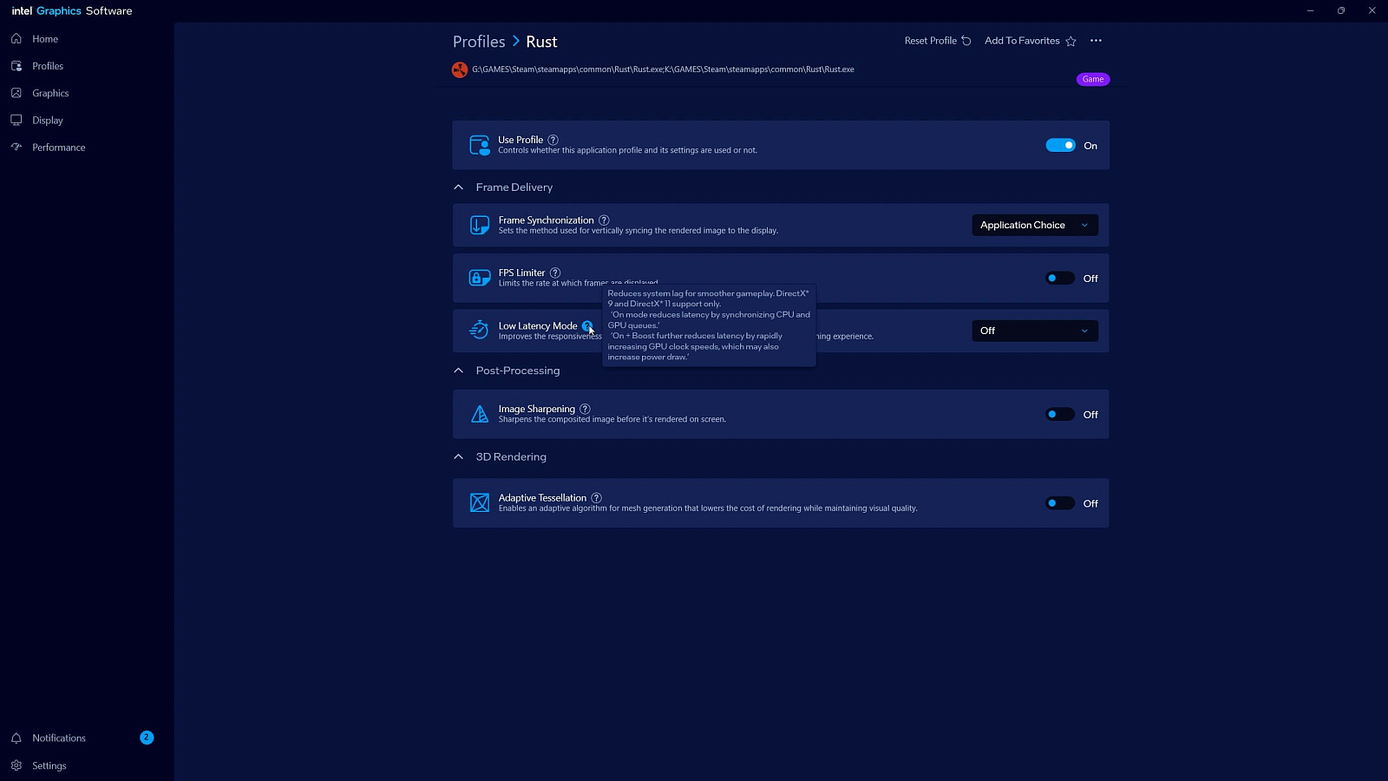Screen dimensions: 1388x781
Task: Click the Settings gear icon
Action: [16, 765]
